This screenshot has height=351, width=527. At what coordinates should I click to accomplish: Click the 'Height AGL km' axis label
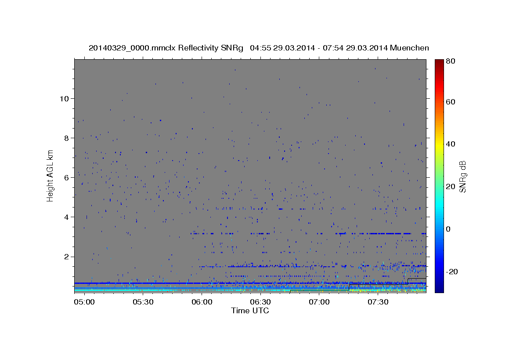point(51,175)
